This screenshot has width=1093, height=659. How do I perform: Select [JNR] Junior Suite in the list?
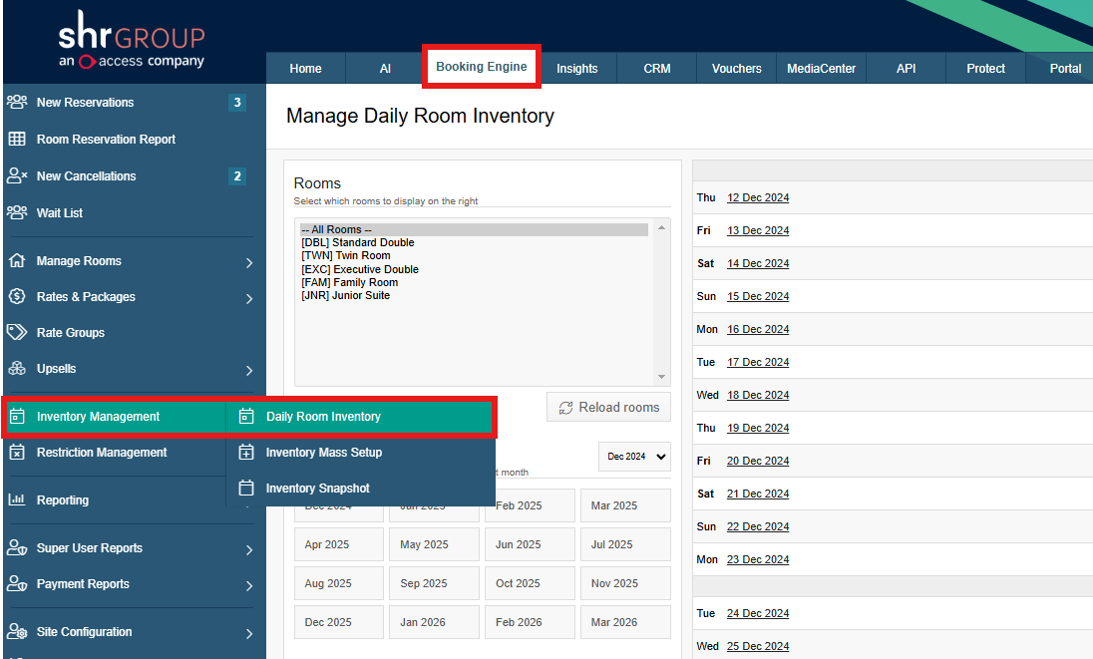pyautogui.click(x=474, y=295)
